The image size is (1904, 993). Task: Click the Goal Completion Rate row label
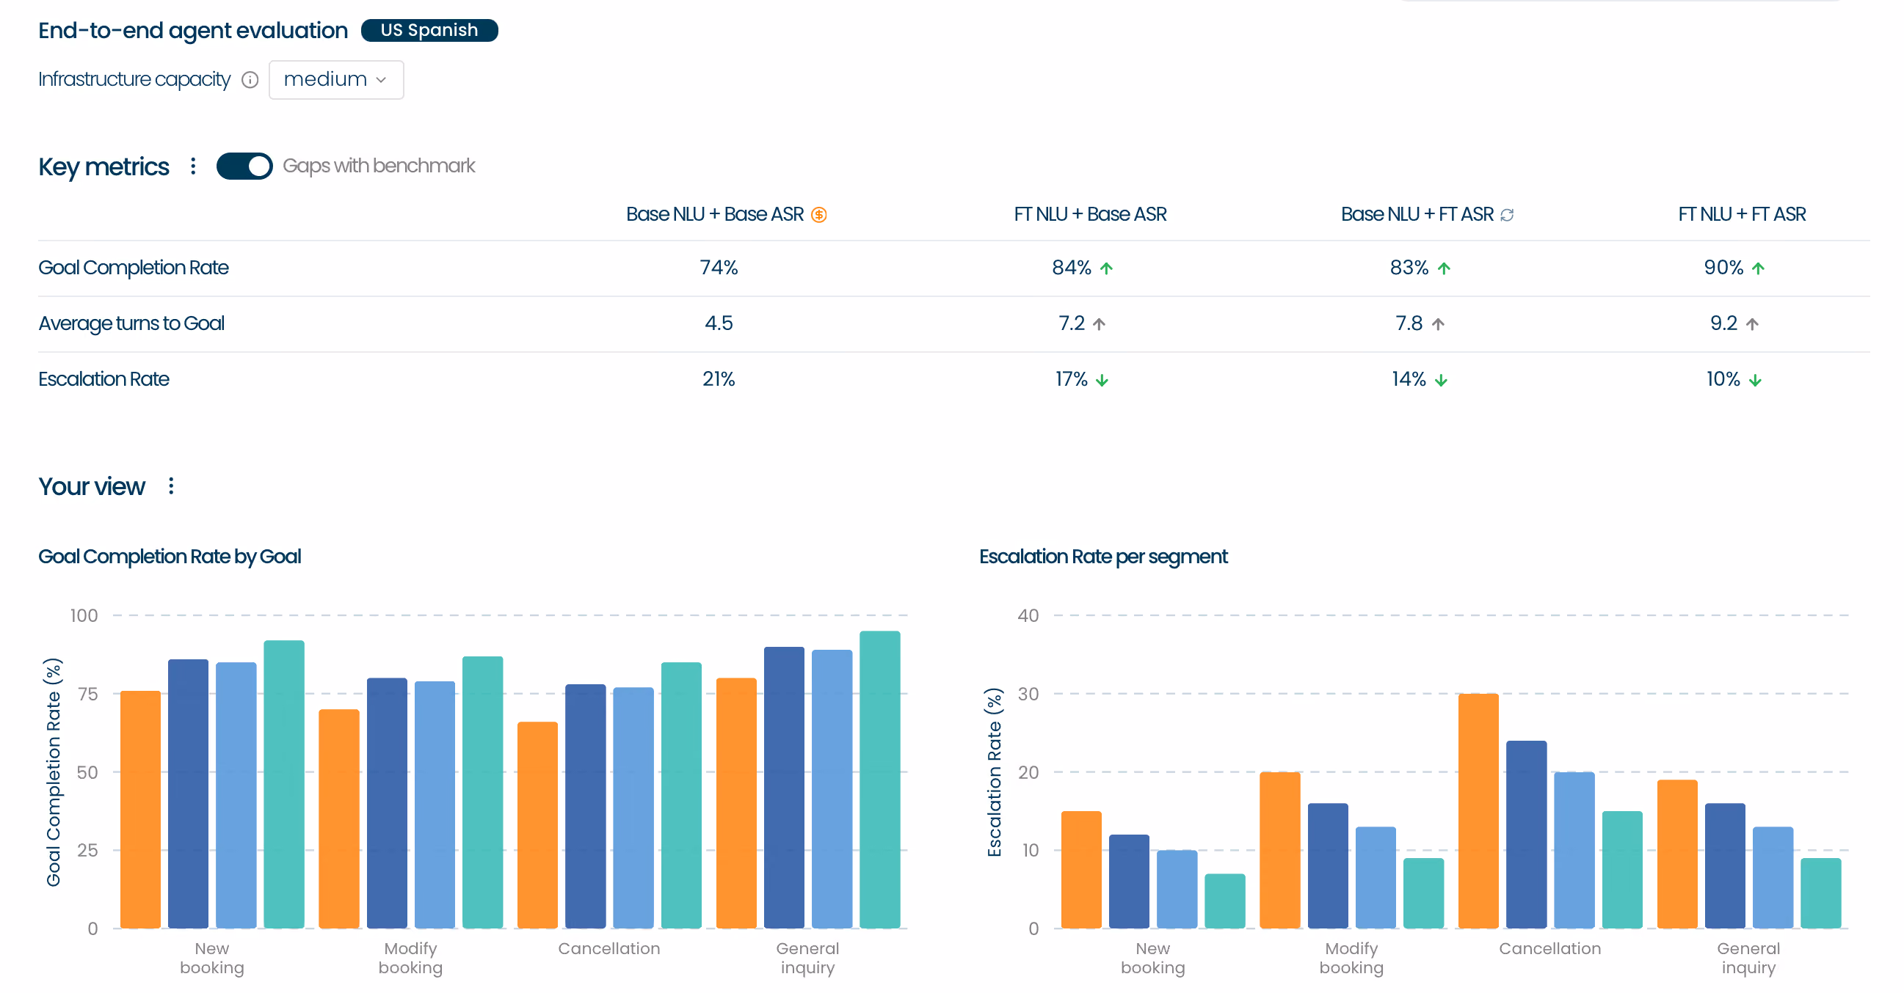click(133, 267)
